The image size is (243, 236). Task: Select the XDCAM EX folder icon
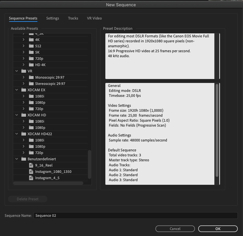(x=23, y=90)
